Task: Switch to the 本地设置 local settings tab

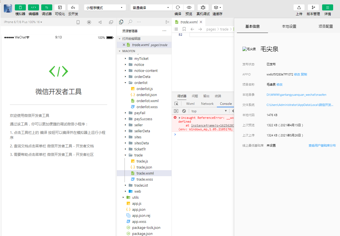Action: 289,26
